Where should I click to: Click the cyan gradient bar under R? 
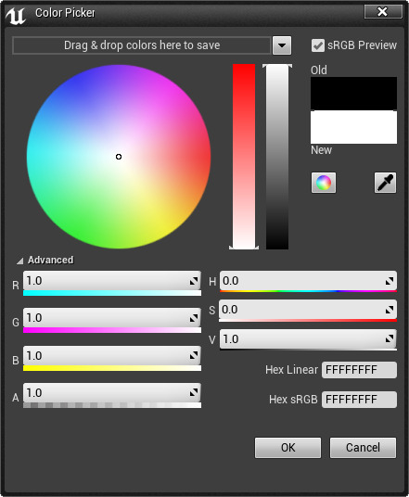tap(112, 293)
